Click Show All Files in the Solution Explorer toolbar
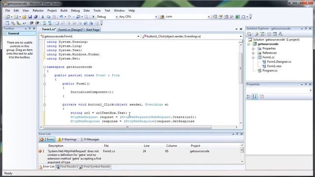 [x=256, y=34]
